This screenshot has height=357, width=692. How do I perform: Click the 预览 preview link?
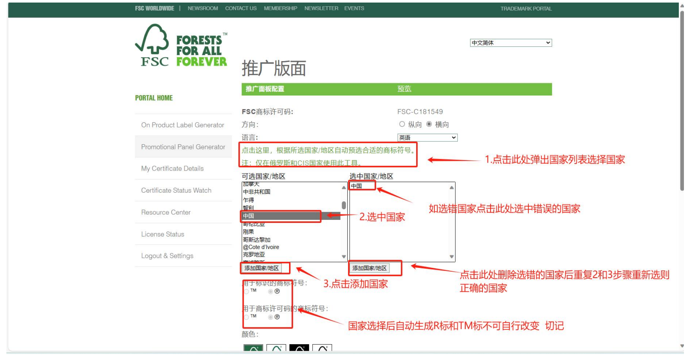(x=404, y=89)
